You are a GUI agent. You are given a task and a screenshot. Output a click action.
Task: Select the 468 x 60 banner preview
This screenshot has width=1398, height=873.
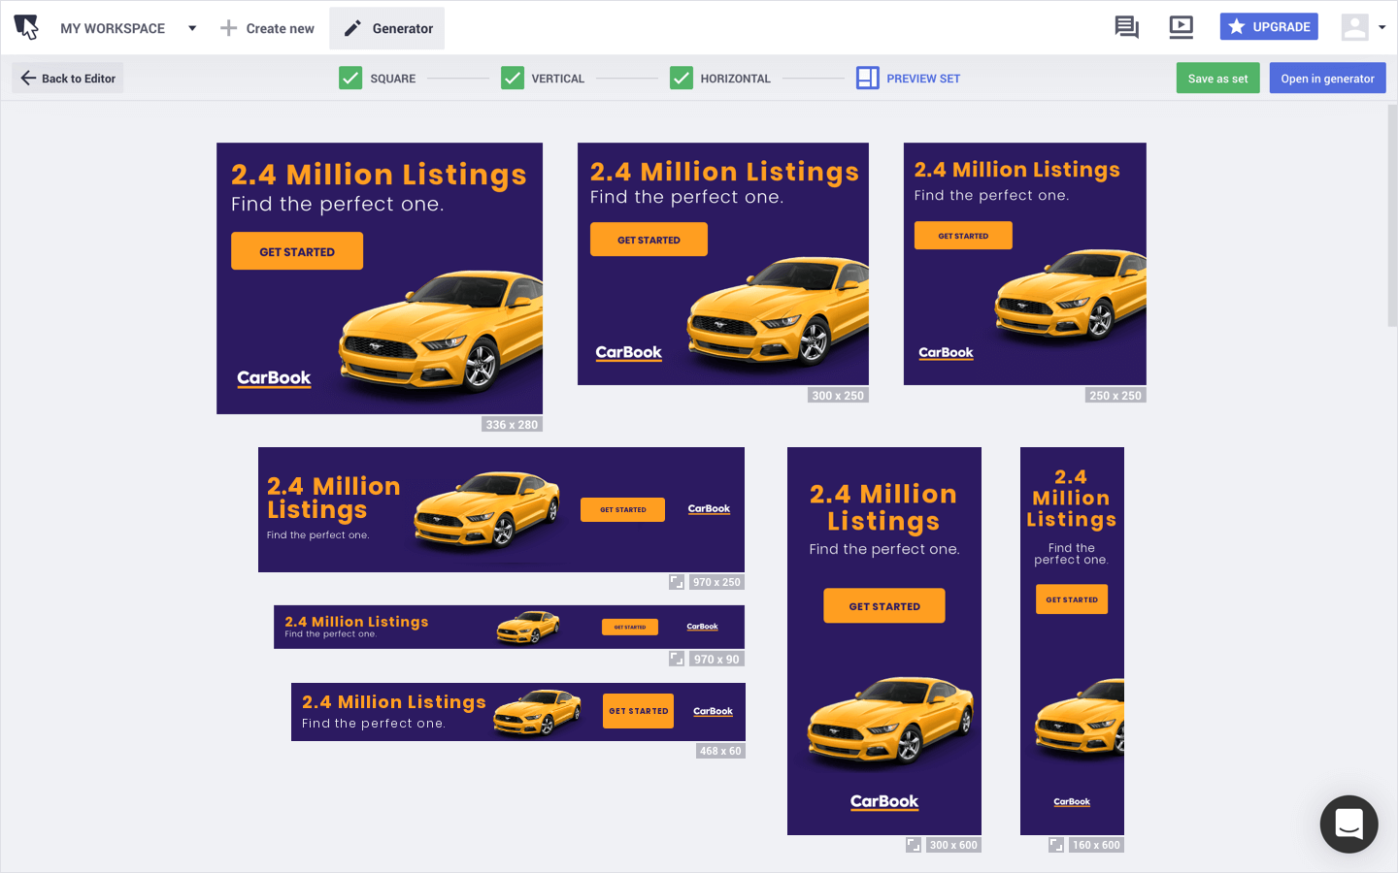pyautogui.click(x=518, y=712)
